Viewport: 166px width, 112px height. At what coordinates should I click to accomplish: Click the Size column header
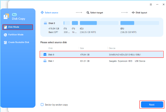(x=82, y=48)
